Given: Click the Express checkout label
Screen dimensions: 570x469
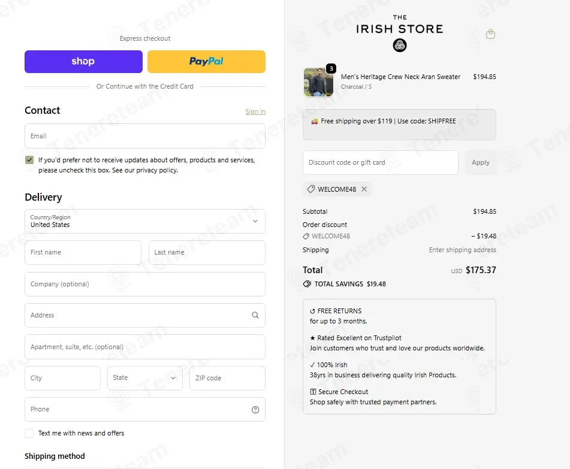Looking at the screenshot, I should [144, 38].
